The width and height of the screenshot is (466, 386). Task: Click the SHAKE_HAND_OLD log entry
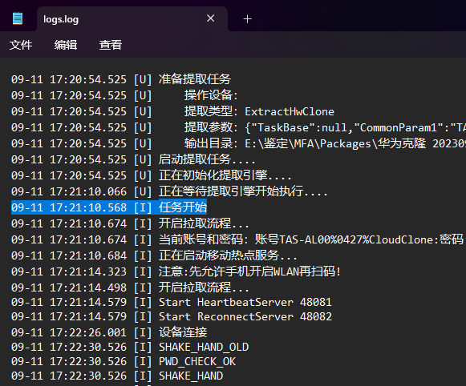(130, 347)
